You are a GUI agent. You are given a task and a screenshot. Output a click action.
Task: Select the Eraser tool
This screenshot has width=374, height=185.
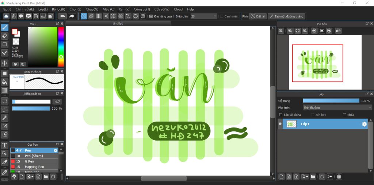(4, 36)
